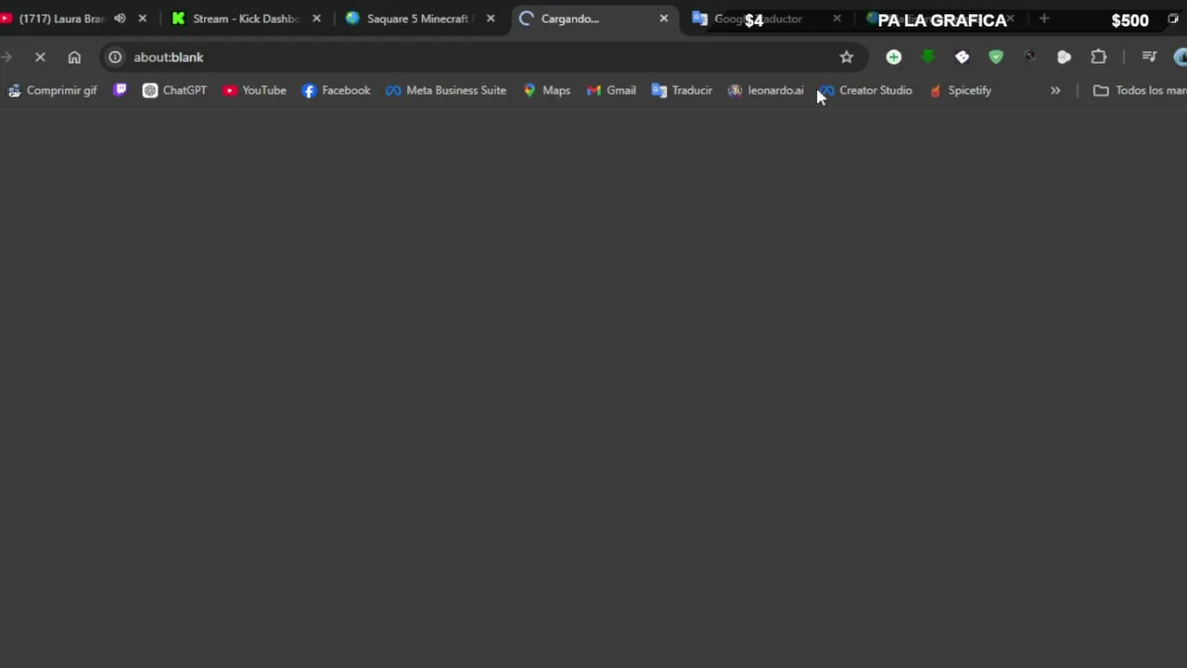
Task: Open the extensions puzzle piece menu
Action: (1099, 58)
